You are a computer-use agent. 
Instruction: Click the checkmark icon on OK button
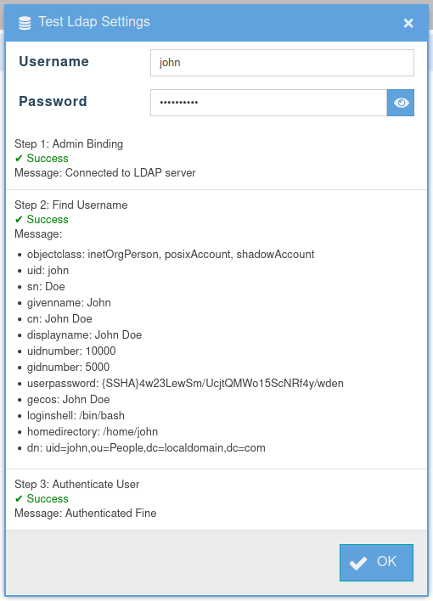[x=358, y=563]
